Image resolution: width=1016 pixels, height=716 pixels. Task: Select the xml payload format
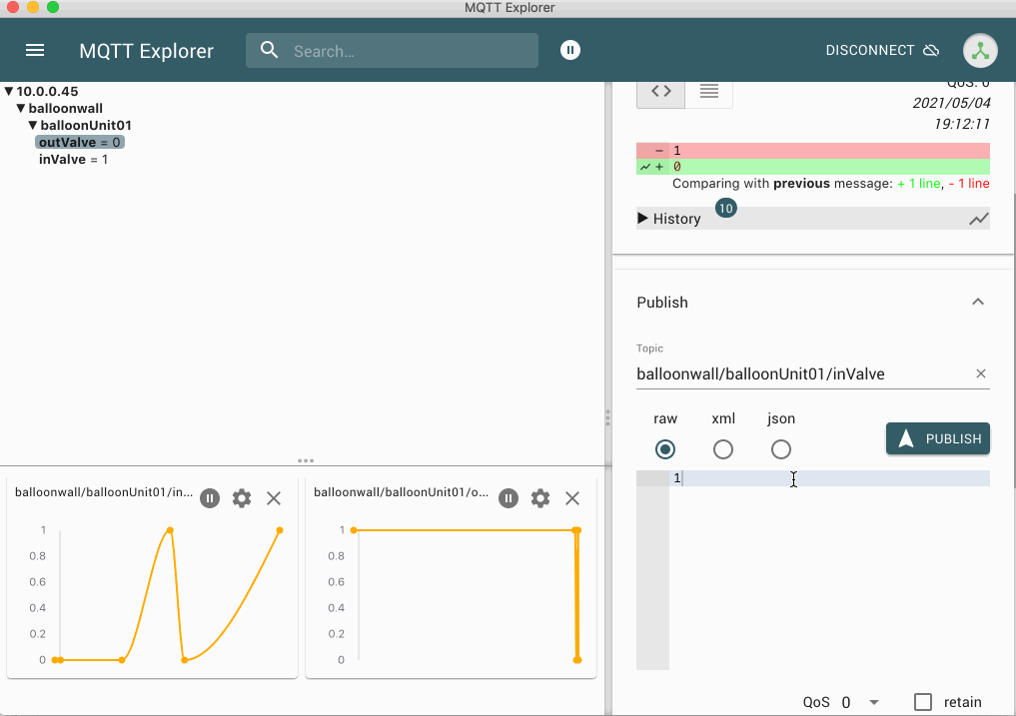pos(723,449)
